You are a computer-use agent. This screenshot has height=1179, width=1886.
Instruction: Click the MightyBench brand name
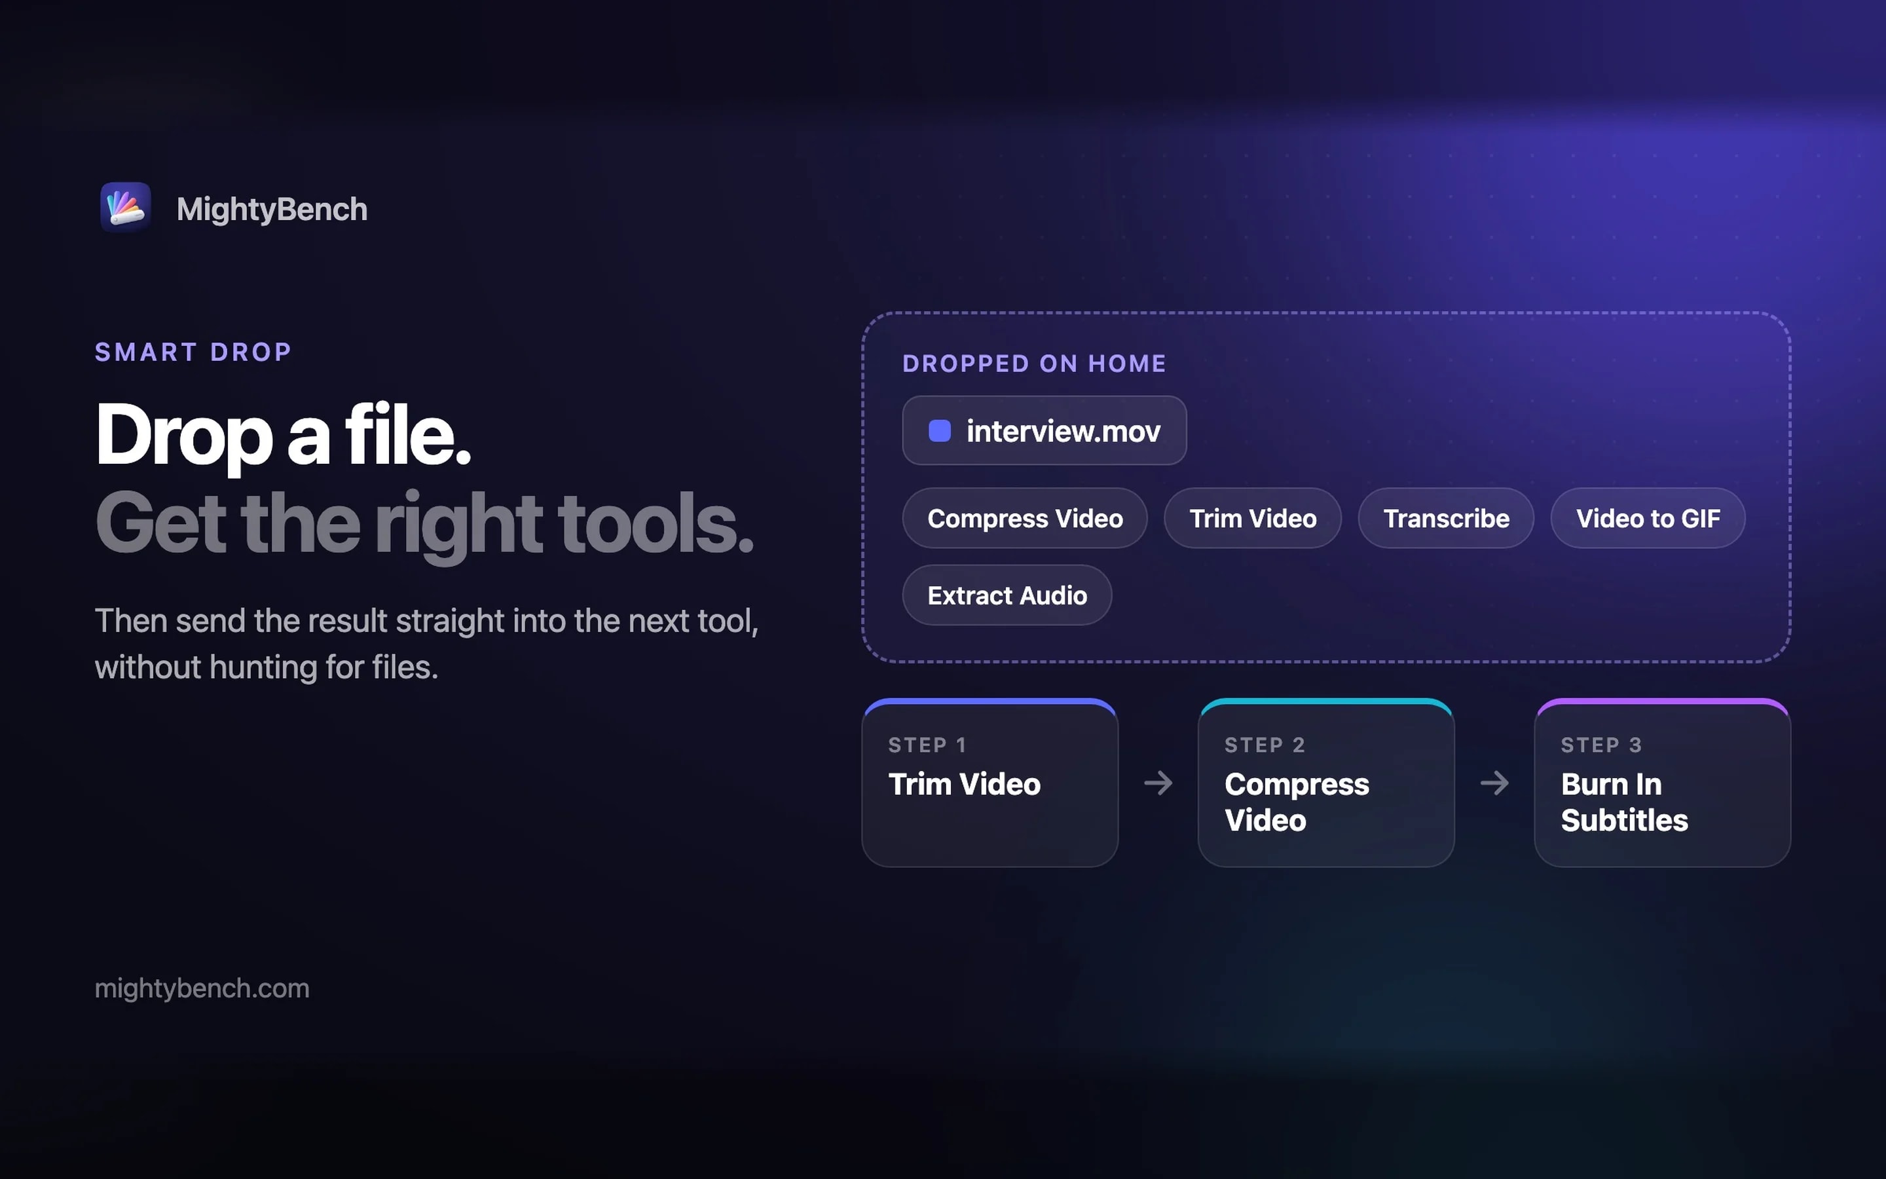pyautogui.click(x=272, y=209)
